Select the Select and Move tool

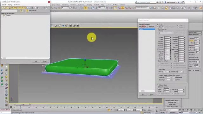coord(86,8)
